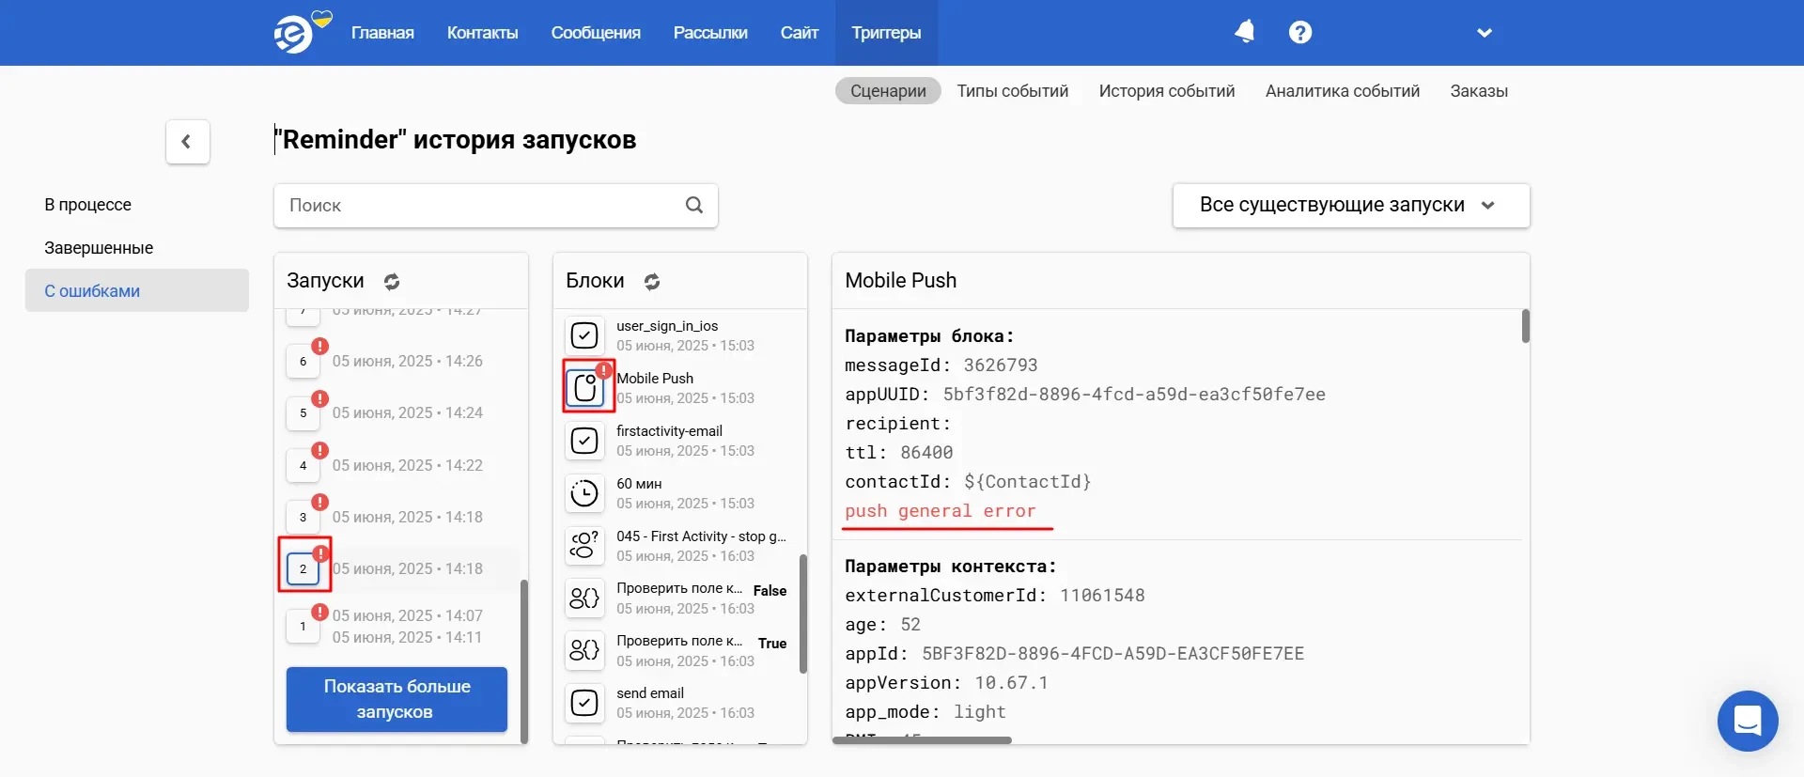Click Показать больше запусков button

pyautogui.click(x=397, y=699)
